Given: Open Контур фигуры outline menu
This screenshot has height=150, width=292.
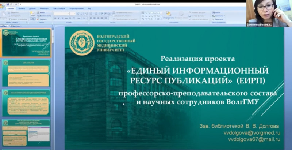Looking at the screenshot, I should [197, 16].
